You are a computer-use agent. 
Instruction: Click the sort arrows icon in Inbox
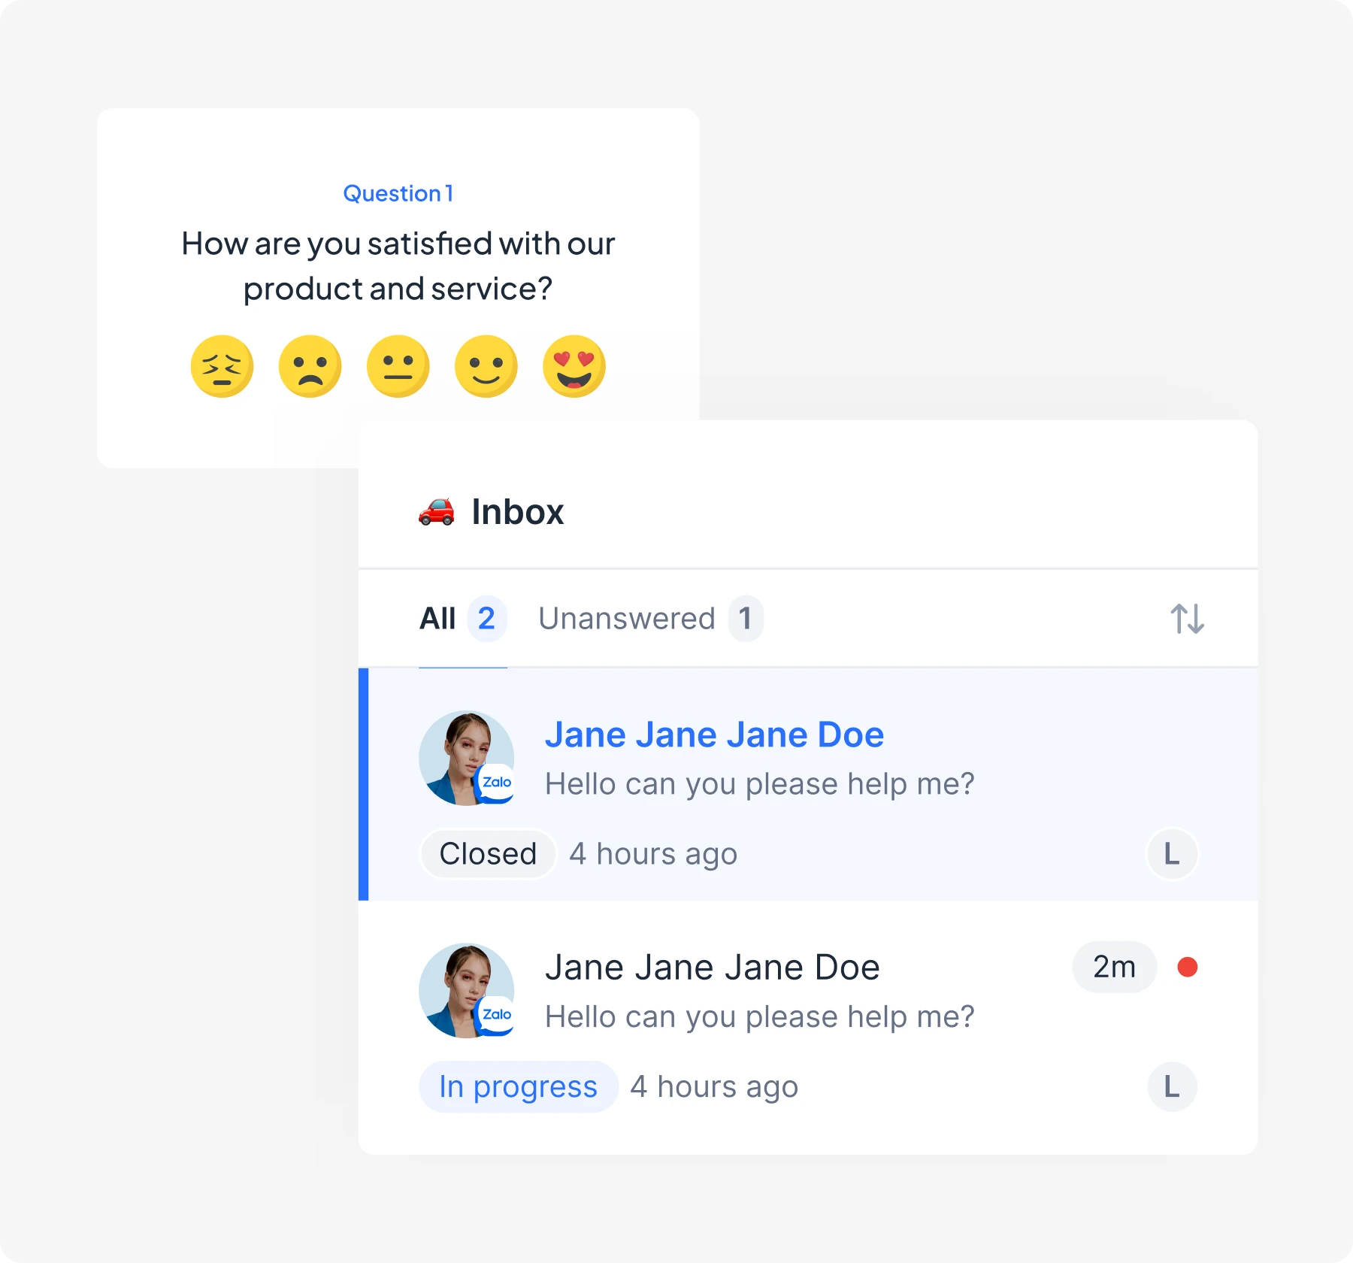pos(1187,619)
